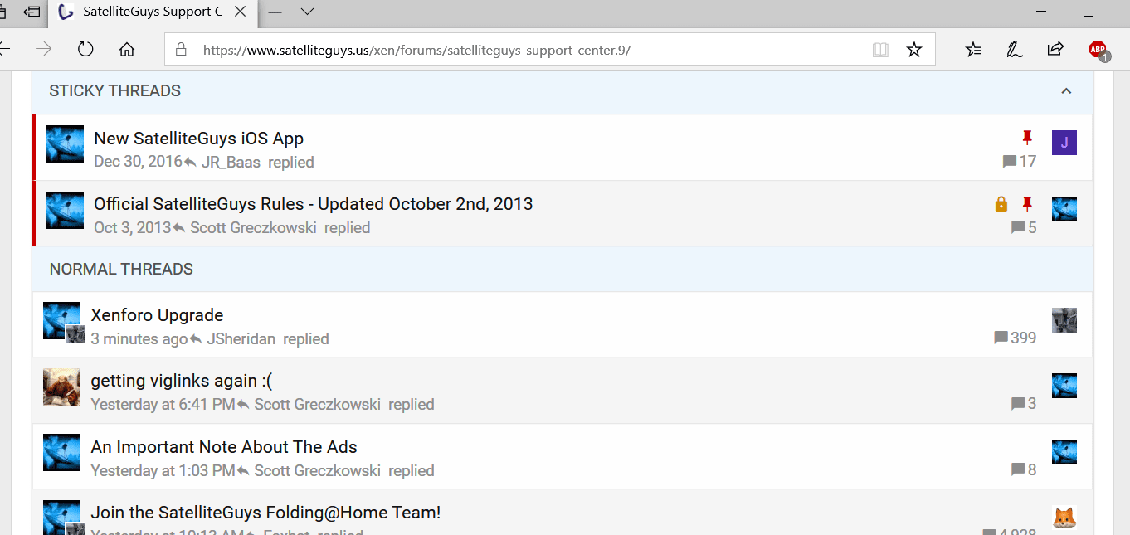Click Scott Greczkowski in Rules thread row

tap(253, 227)
